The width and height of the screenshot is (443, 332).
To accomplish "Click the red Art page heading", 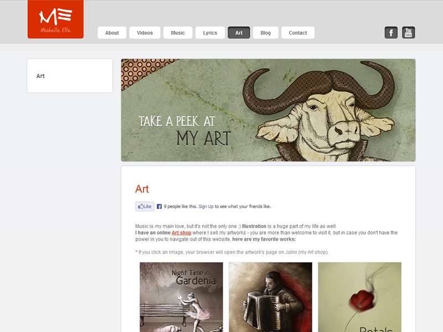I will click(x=142, y=189).
